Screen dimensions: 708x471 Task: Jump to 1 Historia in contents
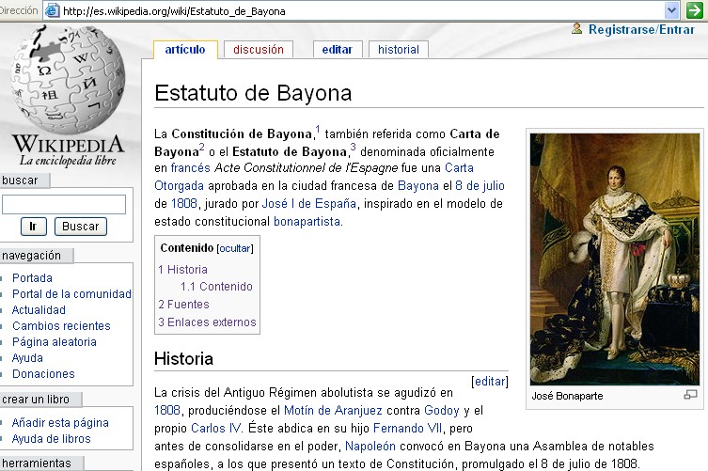click(x=182, y=270)
